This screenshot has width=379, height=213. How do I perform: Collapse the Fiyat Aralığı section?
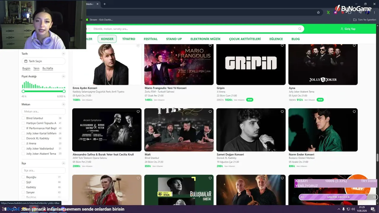pyautogui.click(x=63, y=76)
